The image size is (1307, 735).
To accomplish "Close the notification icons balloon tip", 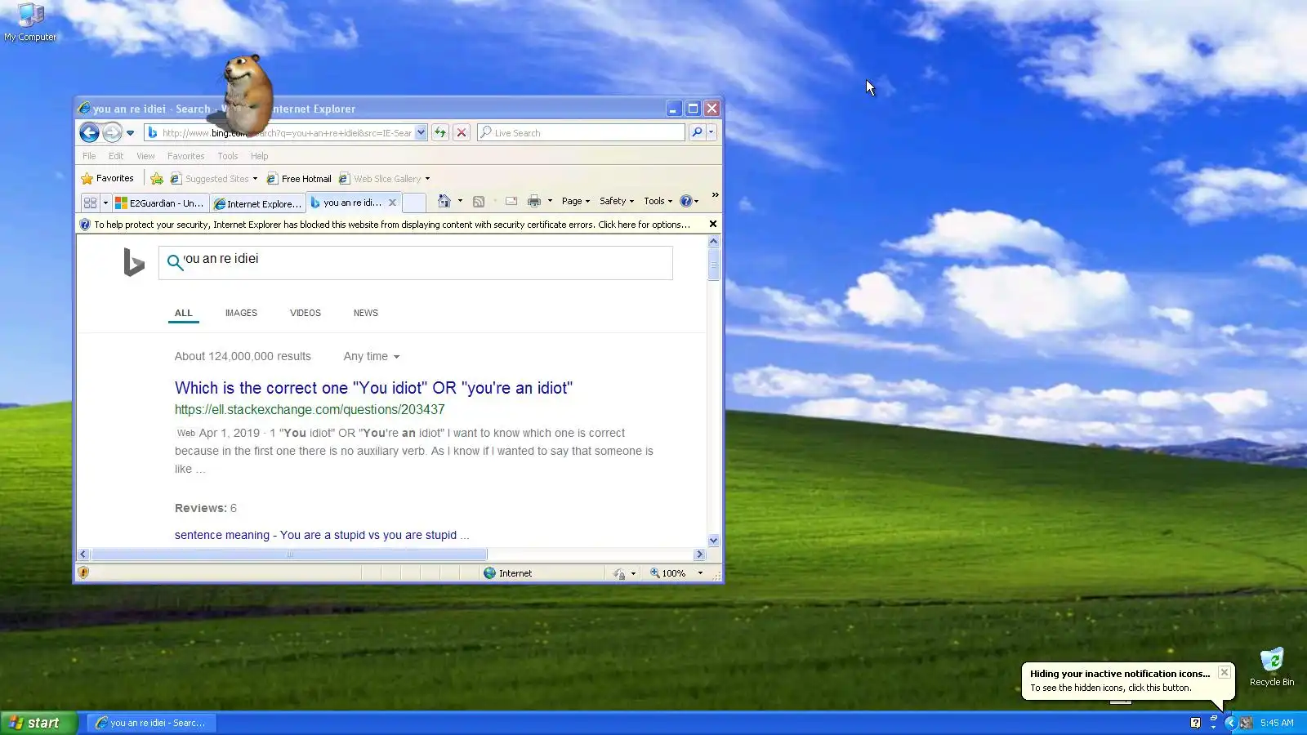I will coord(1224,672).
